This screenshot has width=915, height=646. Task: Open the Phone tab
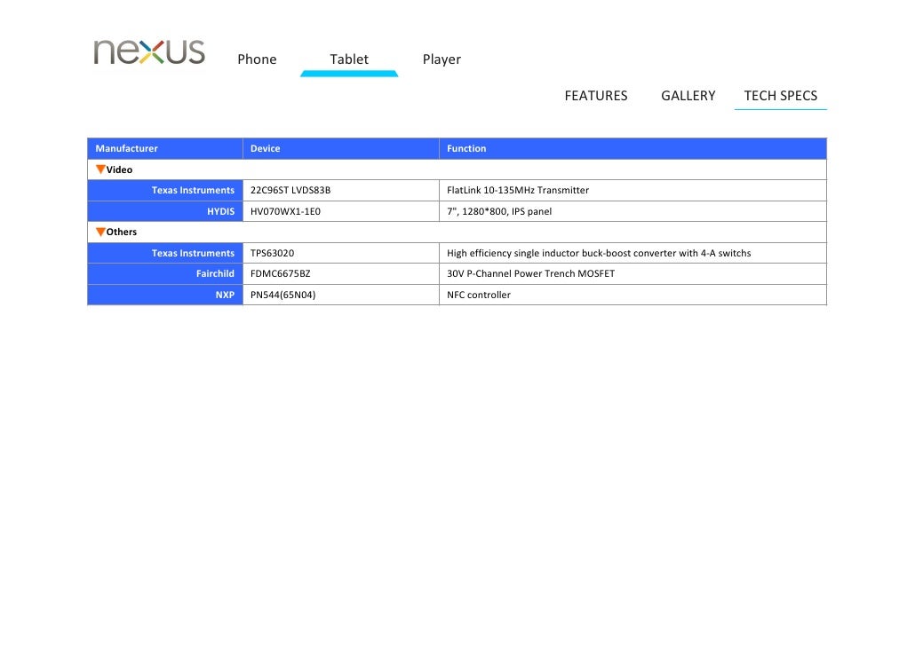[257, 59]
